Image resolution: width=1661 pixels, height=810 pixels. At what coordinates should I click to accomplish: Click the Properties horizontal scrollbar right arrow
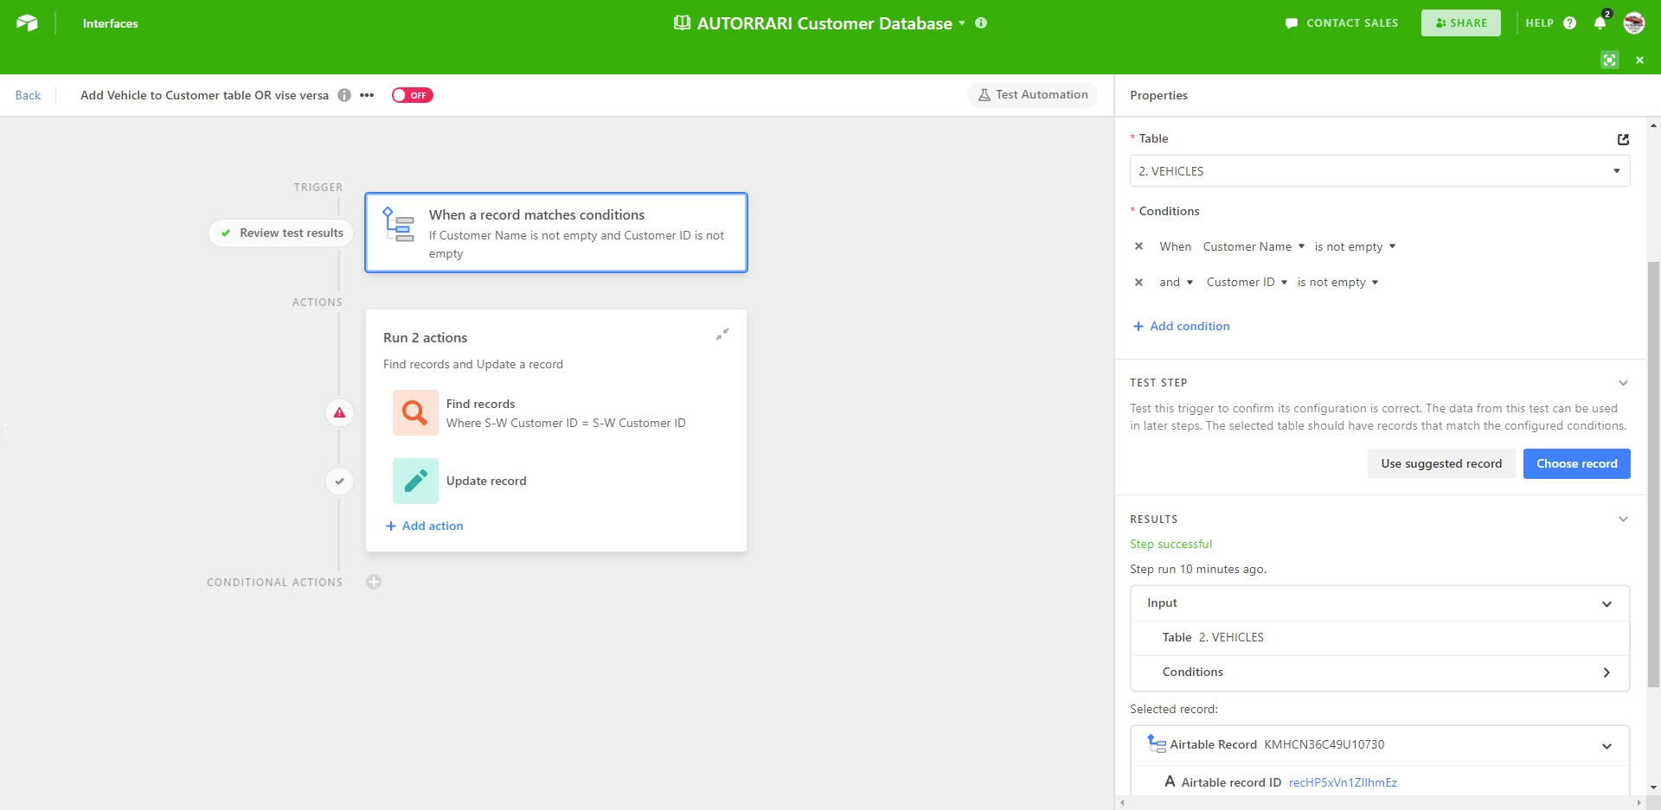1639,803
